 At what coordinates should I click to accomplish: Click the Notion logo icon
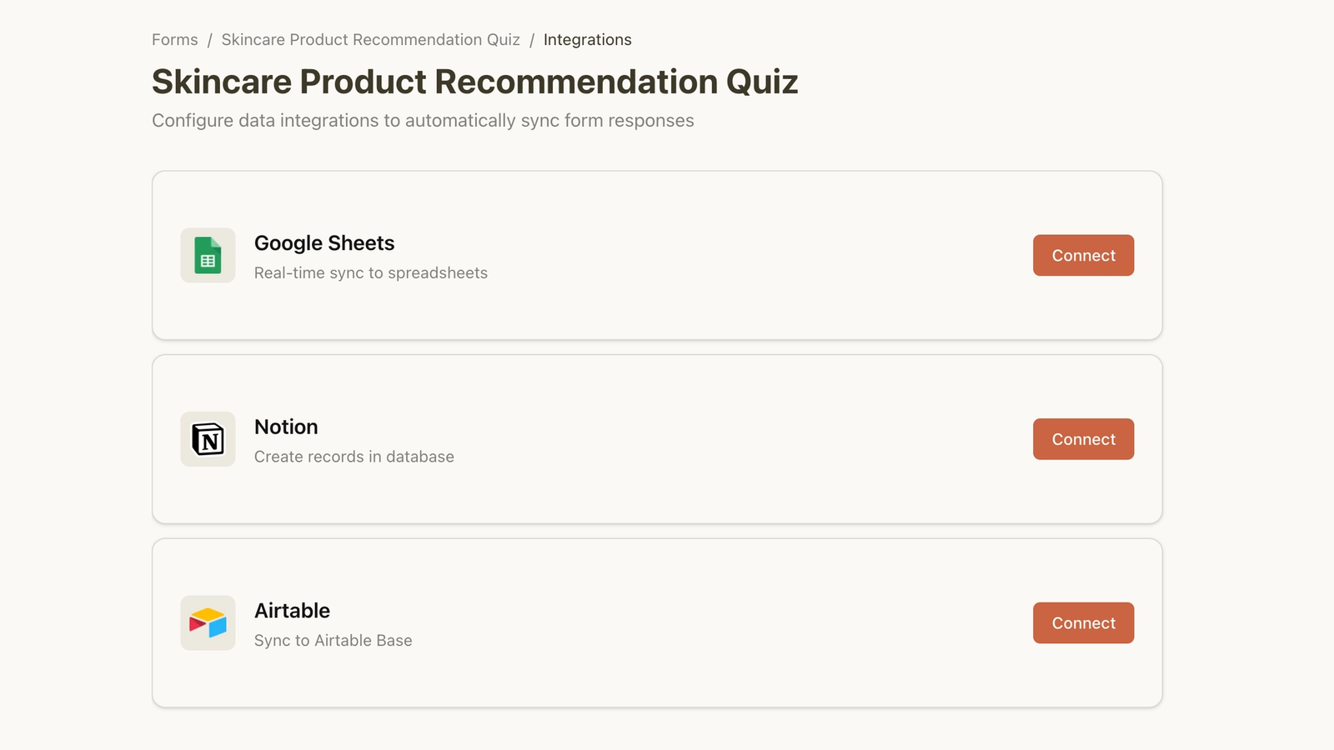[x=208, y=439]
